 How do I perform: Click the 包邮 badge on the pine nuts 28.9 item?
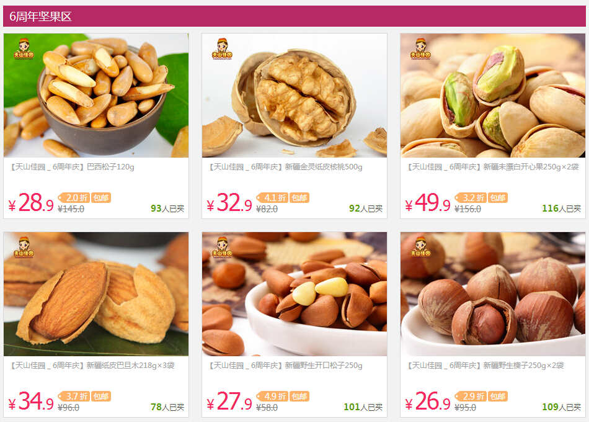100,198
